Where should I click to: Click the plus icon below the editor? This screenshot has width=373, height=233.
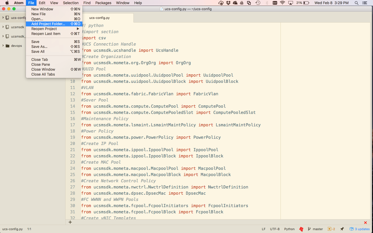(x=70, y=222)
